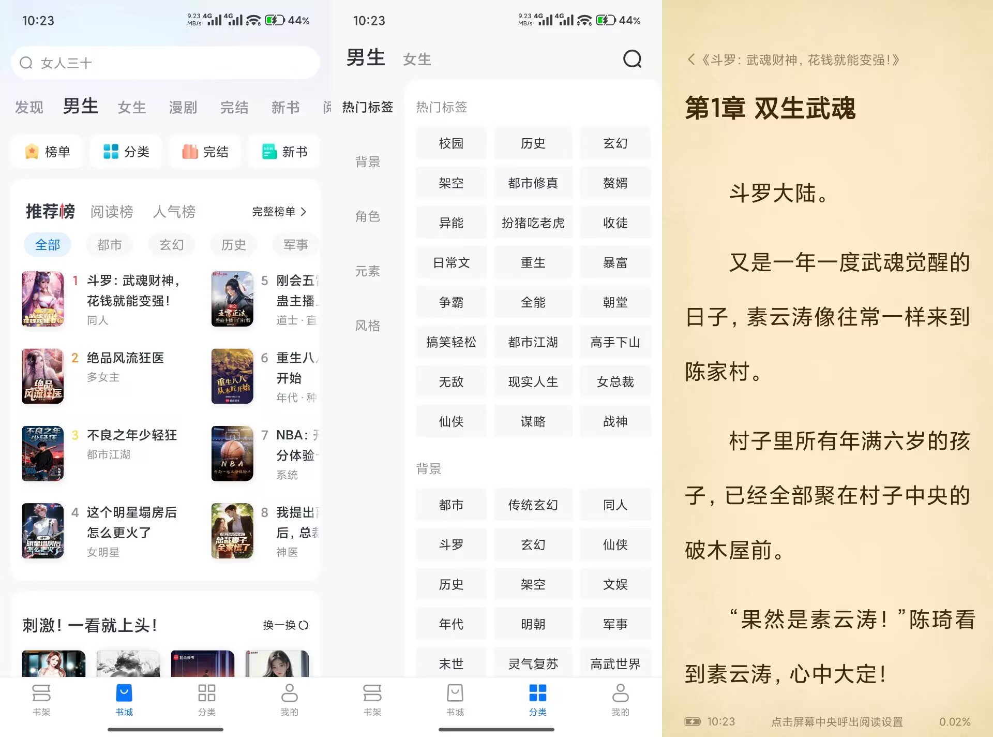This screenshot has height=737, width=993.
Task: Open the 阅读榜 ranking tab
Action: click(112, 212)
